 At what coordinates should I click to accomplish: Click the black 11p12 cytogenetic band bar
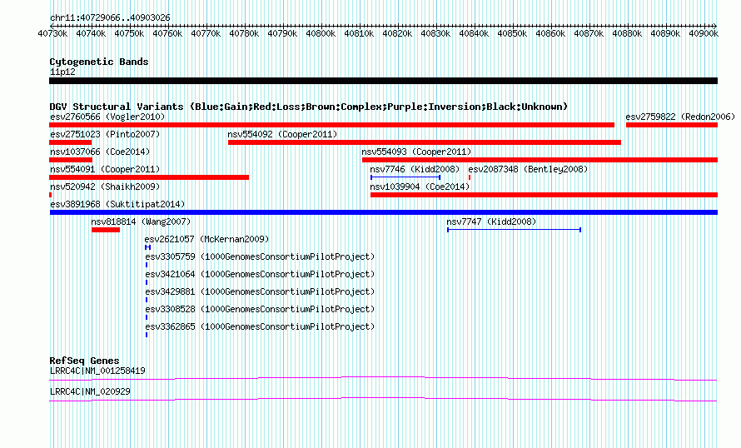(383, 81)
